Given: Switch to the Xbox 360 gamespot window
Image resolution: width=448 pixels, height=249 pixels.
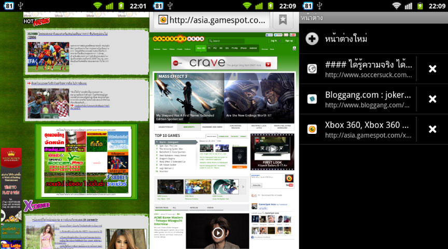Looking at the screenshot, I should (x=358, y=129).
